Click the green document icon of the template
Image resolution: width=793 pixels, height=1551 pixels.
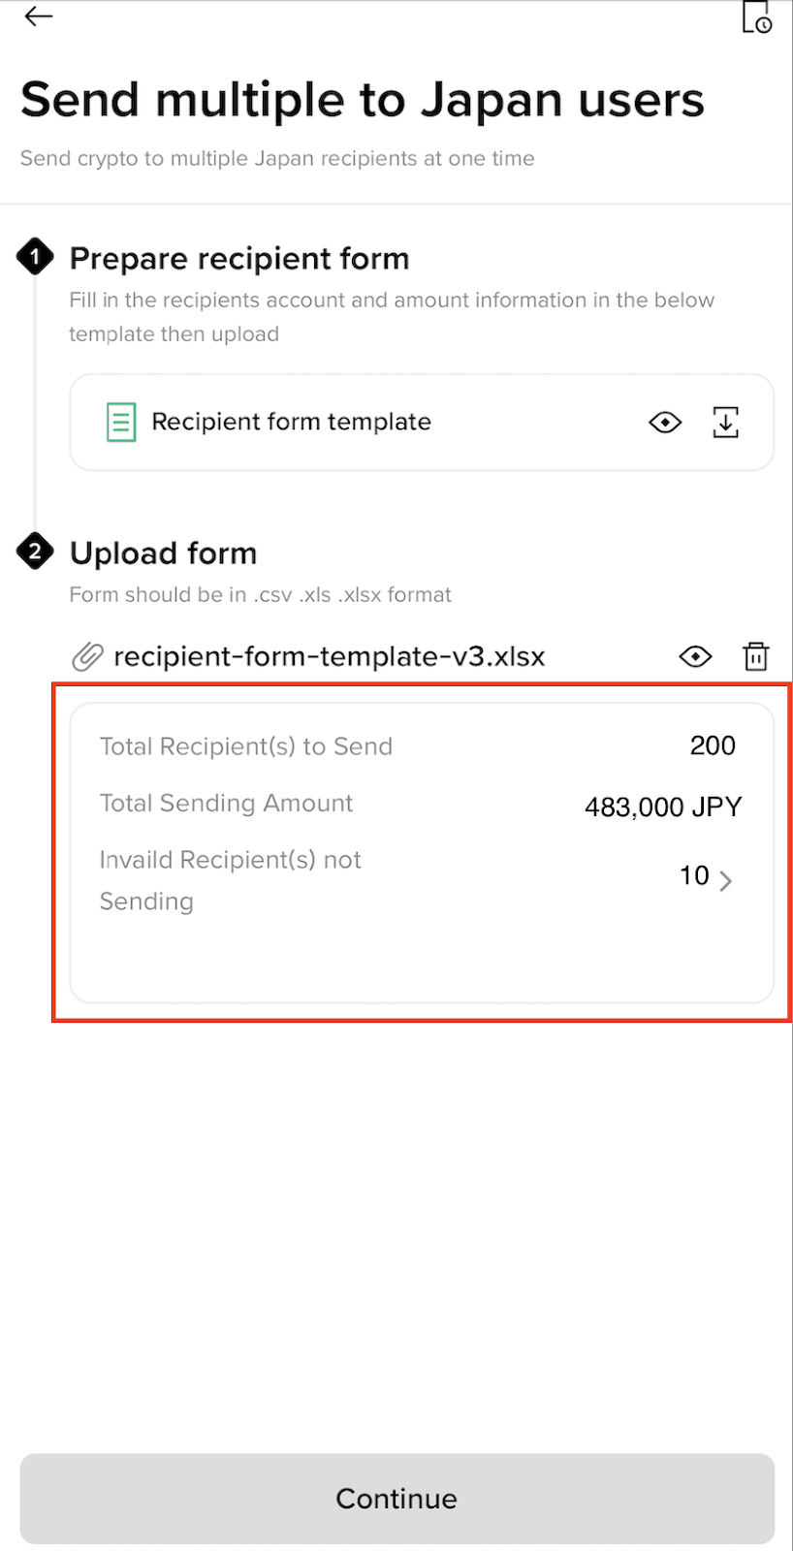click(x=121, y=422)
